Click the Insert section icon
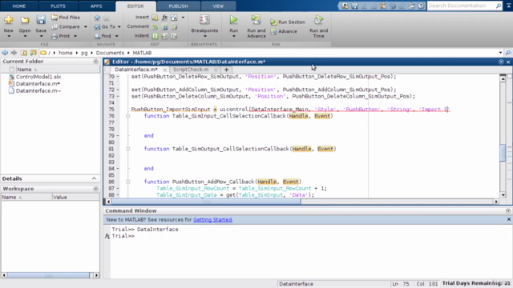 click(155, 18)
